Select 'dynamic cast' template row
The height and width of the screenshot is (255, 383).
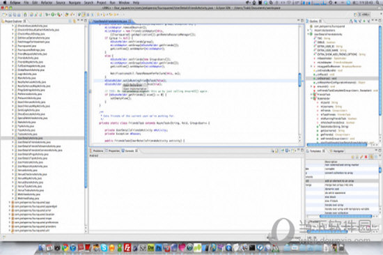342,189
